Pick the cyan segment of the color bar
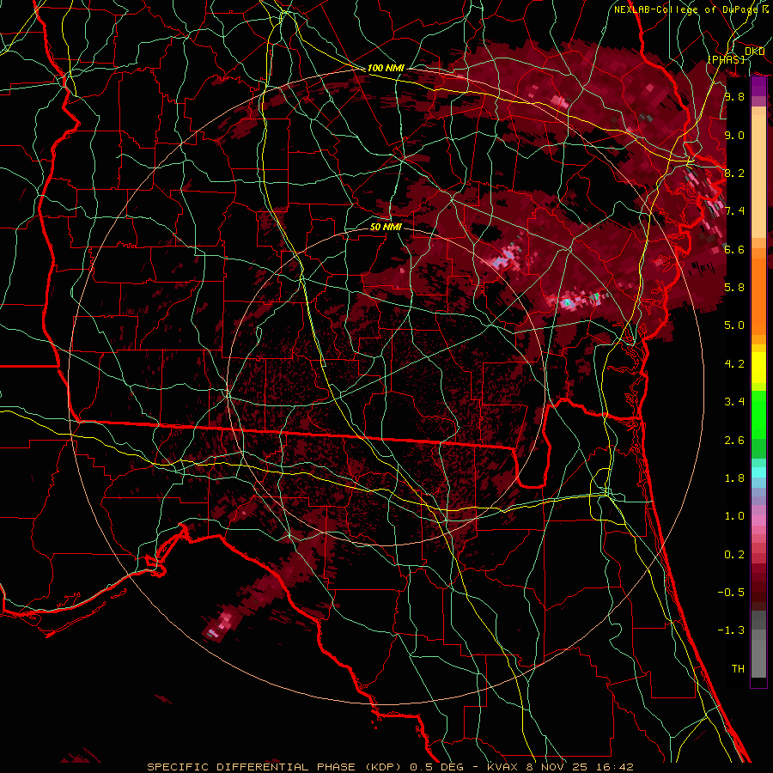The image size is (773, 773). point(758,472)
